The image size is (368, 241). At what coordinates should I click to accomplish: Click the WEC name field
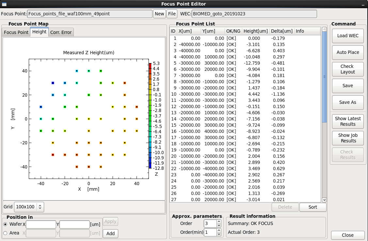254,14
